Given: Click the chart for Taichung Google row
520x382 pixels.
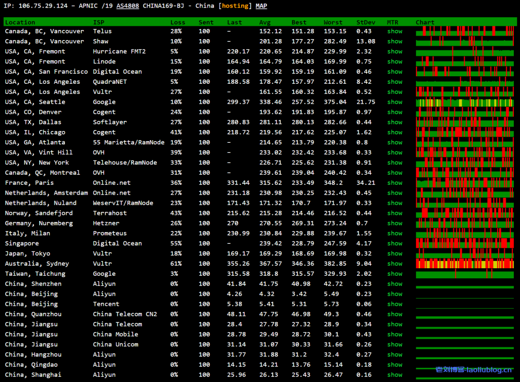Looking at the screenshot, I should [465, 274].
